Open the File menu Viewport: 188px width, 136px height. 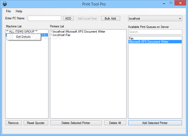coord(8,11)
